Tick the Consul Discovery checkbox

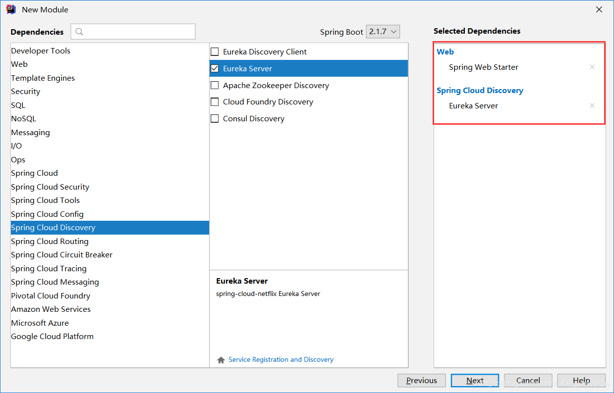(215, 119)
